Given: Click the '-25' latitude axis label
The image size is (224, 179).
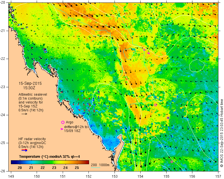Looking at the screenshot, I should 3,143.
